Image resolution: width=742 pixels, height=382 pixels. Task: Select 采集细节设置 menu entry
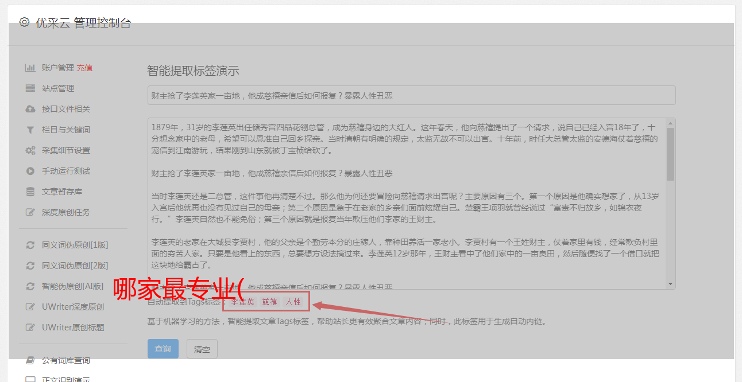click(66, 150)
